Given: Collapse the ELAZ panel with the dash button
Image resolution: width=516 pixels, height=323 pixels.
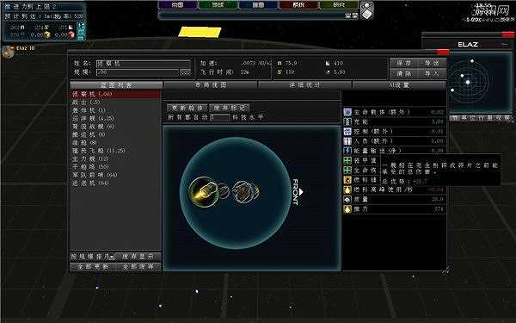Looking at the screenshot, I should tap(504, 44).
